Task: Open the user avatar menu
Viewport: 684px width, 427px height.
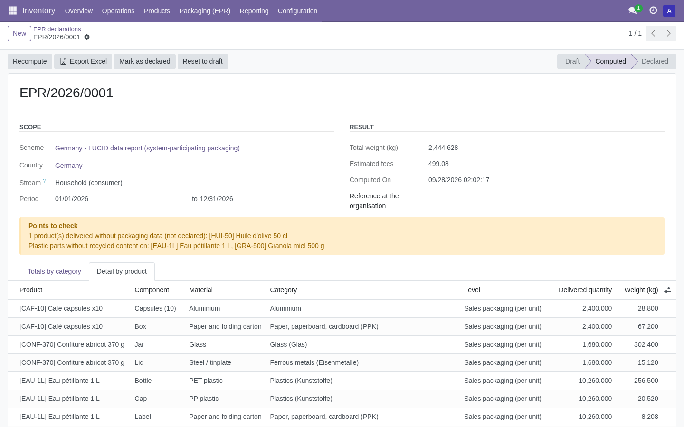Action: 669,10
